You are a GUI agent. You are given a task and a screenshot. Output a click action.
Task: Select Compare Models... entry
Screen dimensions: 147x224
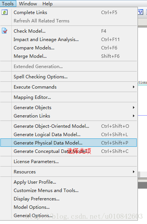[x=69, y=48]
